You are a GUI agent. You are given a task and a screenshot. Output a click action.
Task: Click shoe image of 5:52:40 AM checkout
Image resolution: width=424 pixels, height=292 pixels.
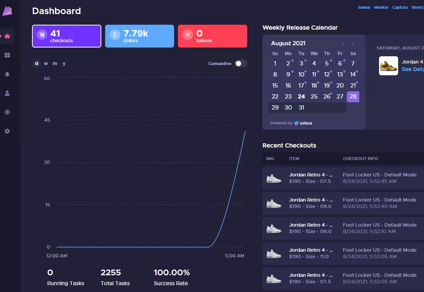coord(274,203)
